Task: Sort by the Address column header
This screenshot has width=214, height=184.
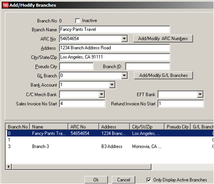Action: coord(115,127)
